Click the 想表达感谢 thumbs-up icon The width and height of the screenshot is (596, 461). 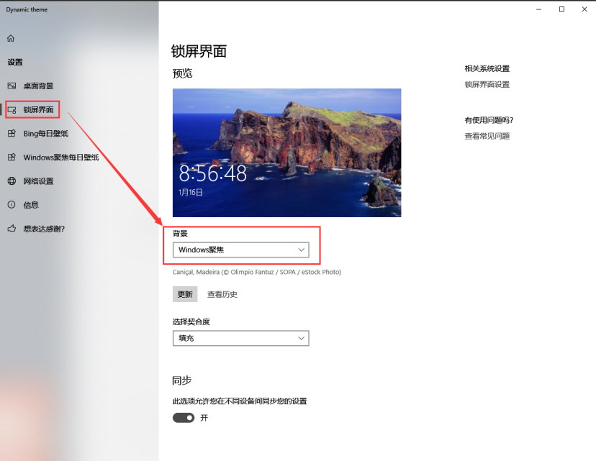point(12,229)
